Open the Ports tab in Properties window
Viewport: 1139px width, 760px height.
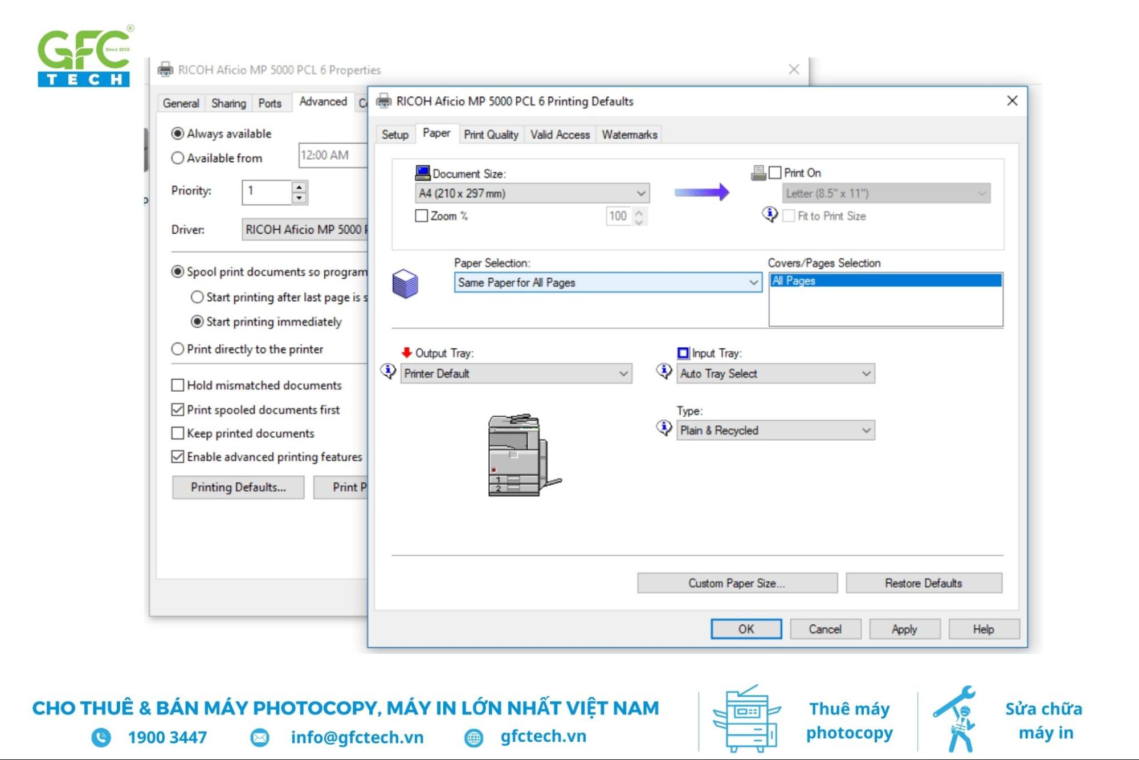270,103
